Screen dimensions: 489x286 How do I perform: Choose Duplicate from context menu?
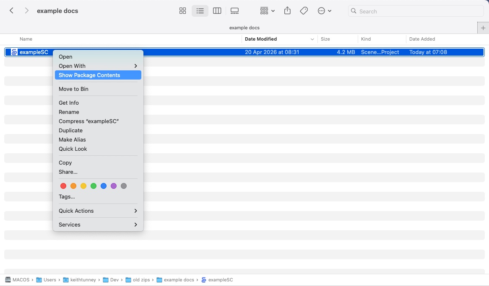pyautogui.click(x=98, y=131)
